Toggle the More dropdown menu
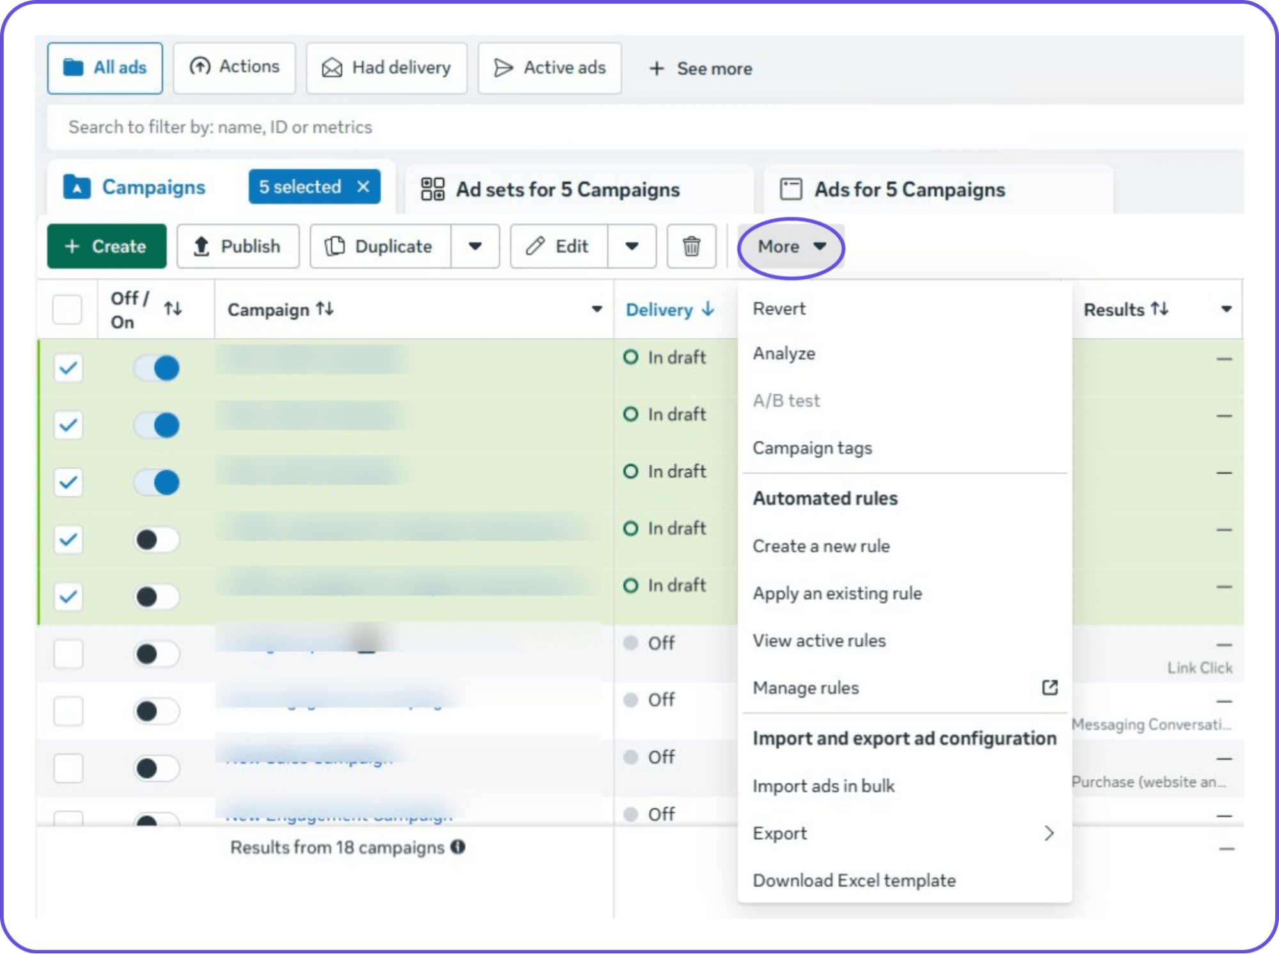1279x954 pixels. click(x=791, y=246)
